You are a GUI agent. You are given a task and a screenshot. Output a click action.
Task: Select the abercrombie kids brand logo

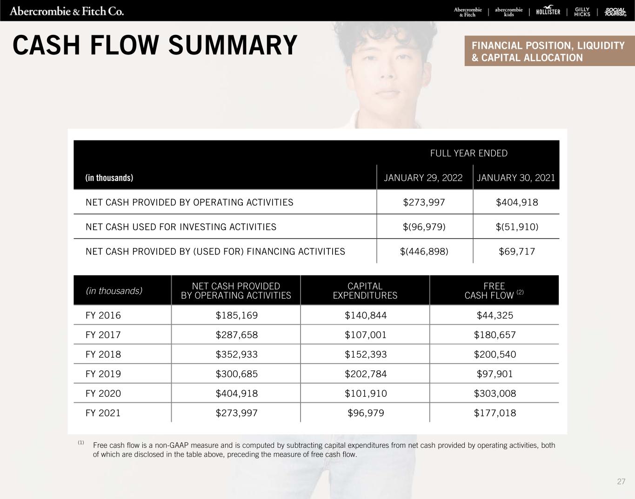pyautogui.click(x=508, y=12)
